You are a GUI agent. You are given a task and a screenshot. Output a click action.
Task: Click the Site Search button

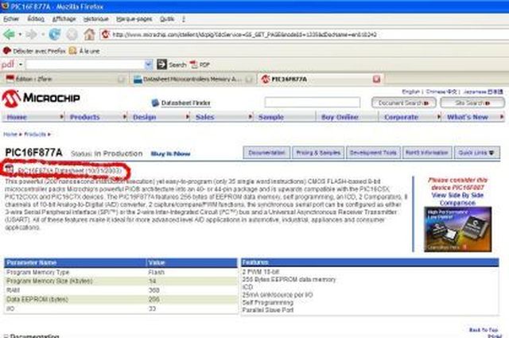(472, 103)
